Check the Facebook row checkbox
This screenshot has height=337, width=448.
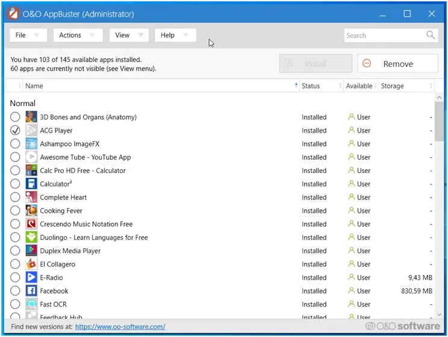click(15, 291)
